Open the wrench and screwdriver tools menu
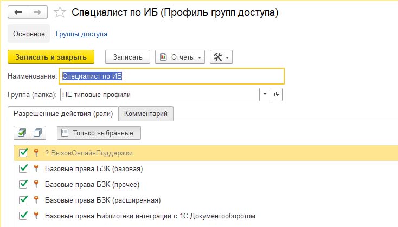Viewport: 398px width, 227px height. click(x=220, y=57)
